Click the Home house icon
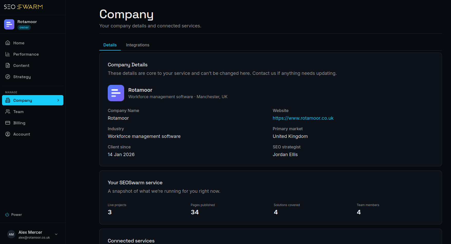 tap(8, 43)
